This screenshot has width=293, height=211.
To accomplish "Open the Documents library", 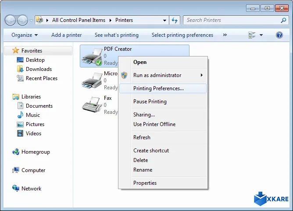I will [39, 106].
